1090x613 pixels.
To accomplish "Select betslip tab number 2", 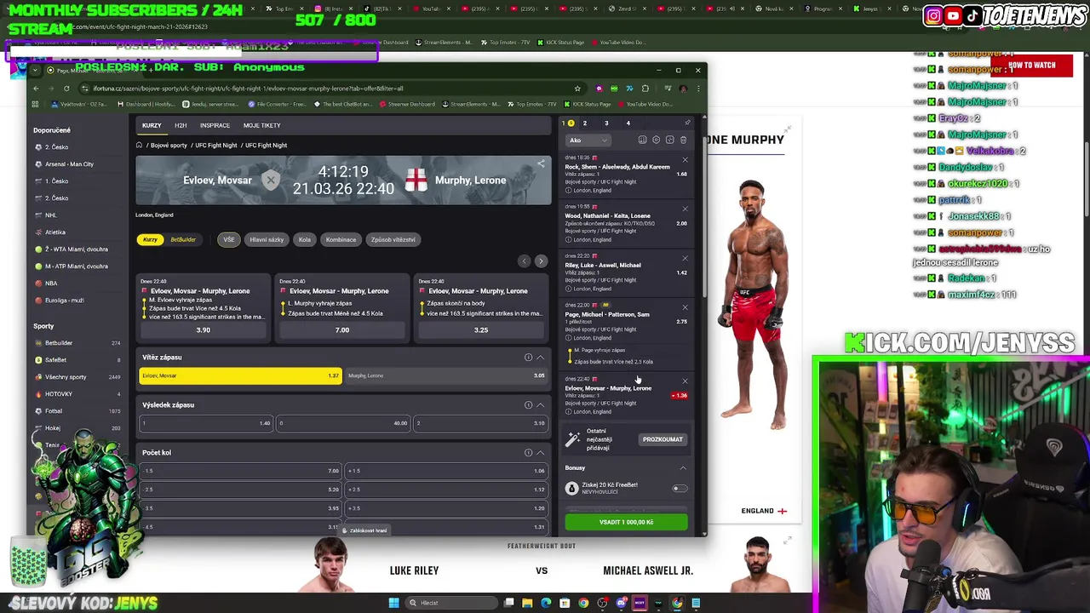I will pos(584,123).
